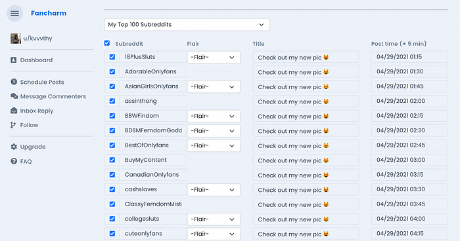Open the Flair dropdown for cashslaves
Screen dimensions: 460x241
pos(214,189)
